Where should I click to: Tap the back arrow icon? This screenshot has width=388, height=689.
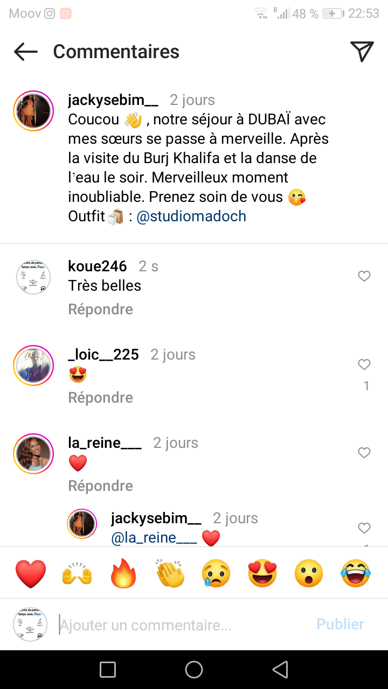point(26,52)
